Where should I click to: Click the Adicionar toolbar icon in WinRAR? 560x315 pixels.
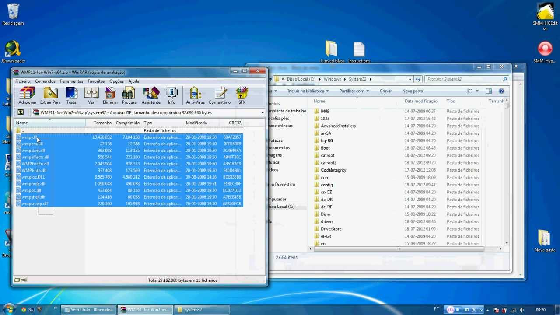(x=27, y=96)
